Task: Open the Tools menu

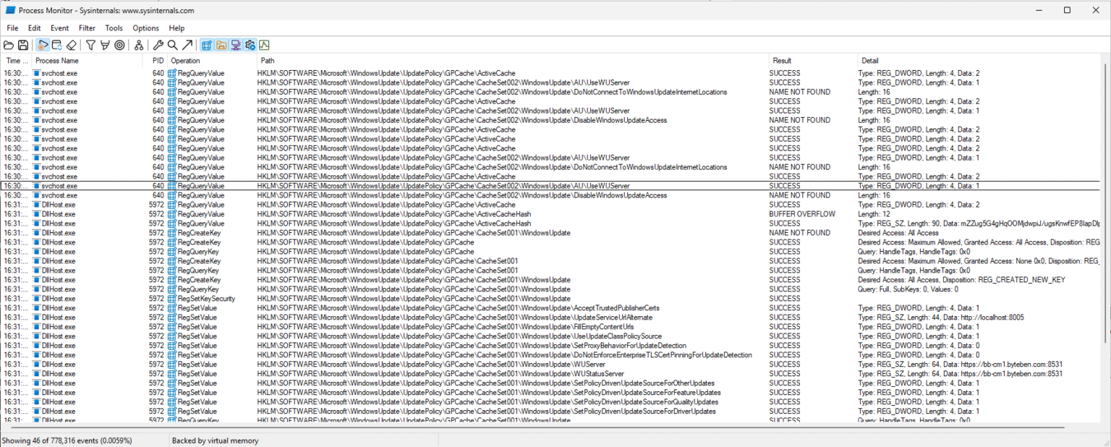Action: pos(114,27)
